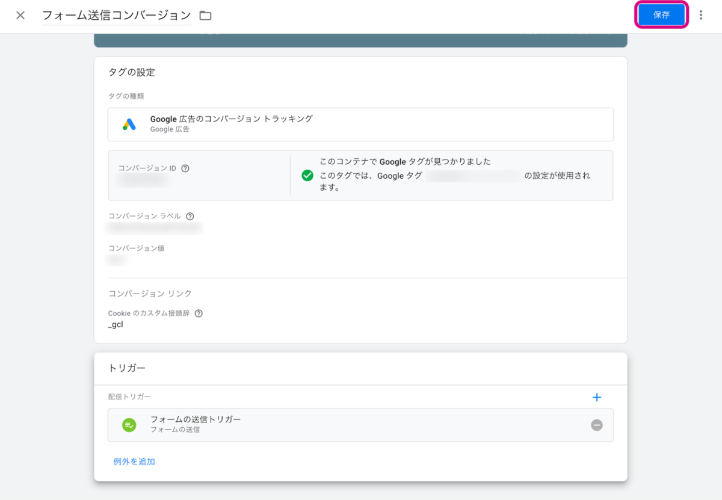The image size is (722, 500).
Task: Click the green checkmark Google tag status icon
Action: (x=307, y=175)
